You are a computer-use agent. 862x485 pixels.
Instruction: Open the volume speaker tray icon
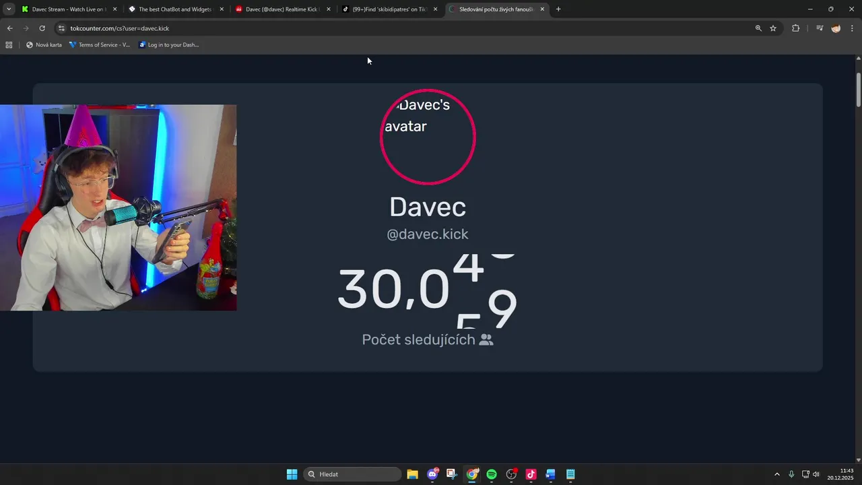(x=816, y=474)
